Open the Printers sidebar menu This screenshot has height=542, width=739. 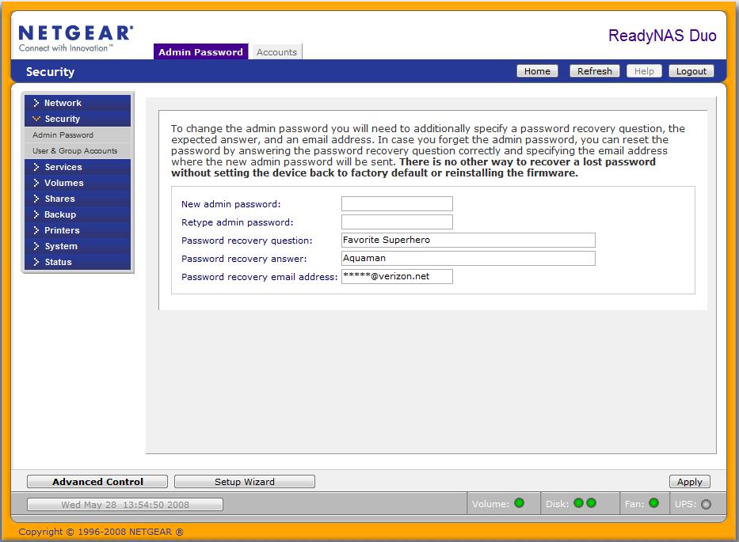[78, 230]
